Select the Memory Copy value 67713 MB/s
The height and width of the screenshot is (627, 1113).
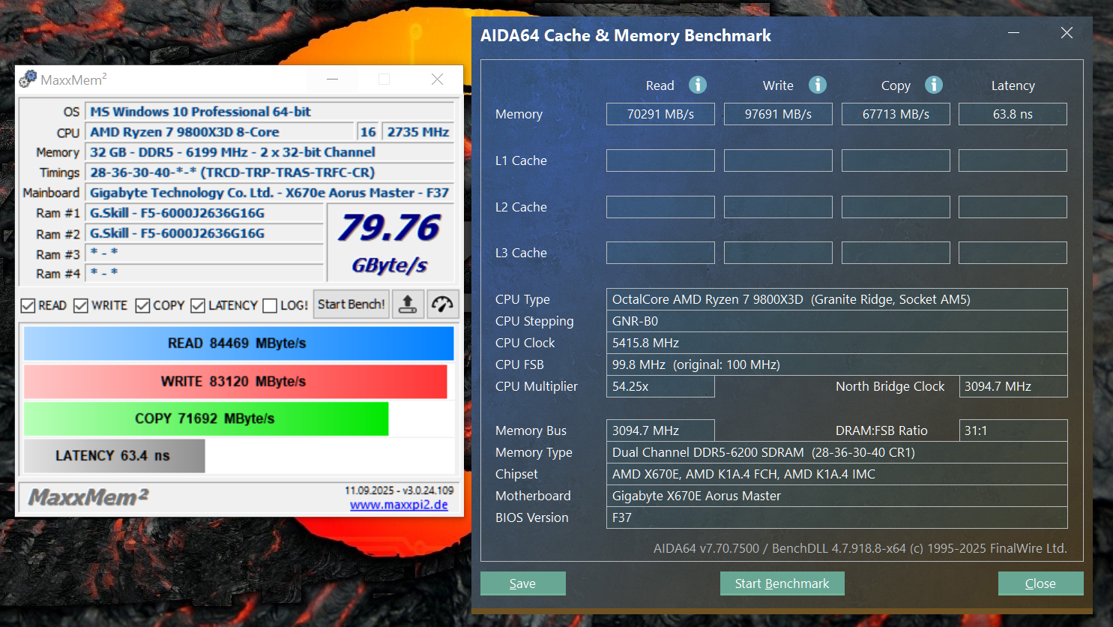[x=896, y=114]
